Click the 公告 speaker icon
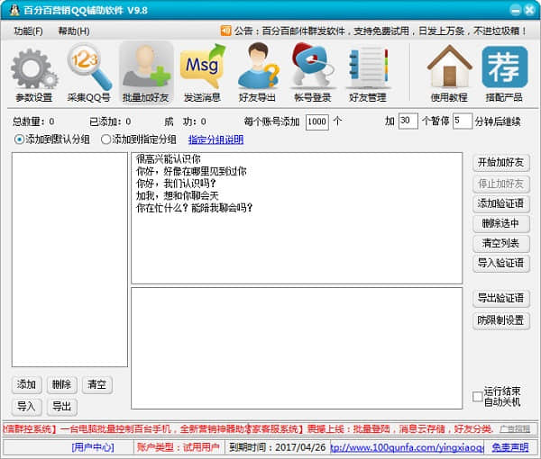The height and width of the screenshot is (459, 541). [226, 31]
